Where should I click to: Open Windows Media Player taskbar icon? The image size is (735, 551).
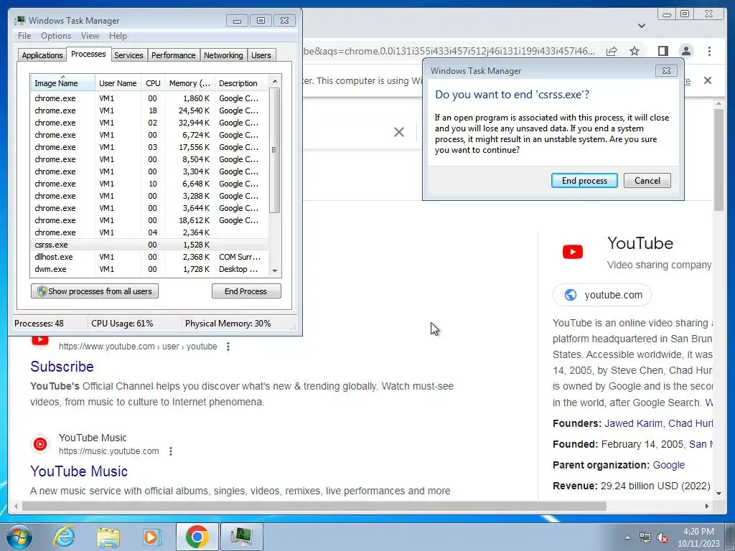(x=151, y=537)
